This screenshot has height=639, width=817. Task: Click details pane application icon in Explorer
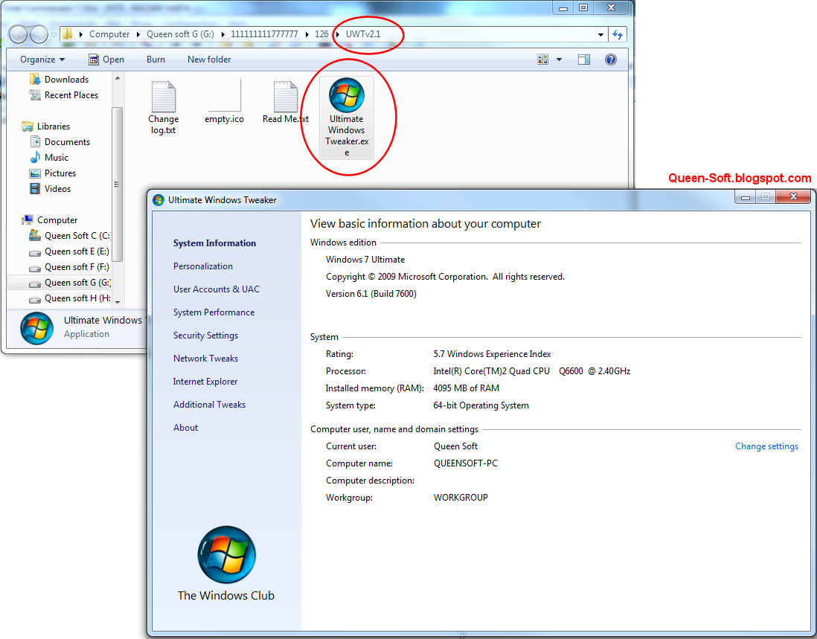click(36, 328)
